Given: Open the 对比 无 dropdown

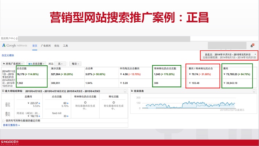Looking at the screenshot, I should (x=60, y=64).
